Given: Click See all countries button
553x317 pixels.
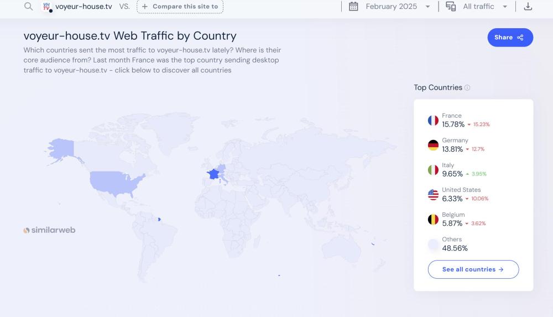Looking at the screenshot, I should pyautogui.click(x=473, y=269).
